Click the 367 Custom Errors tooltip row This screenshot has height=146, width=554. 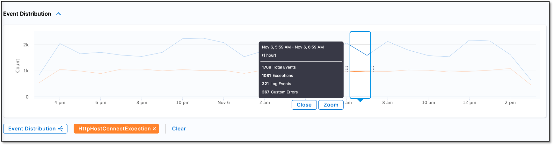click(x=280, y=92)
